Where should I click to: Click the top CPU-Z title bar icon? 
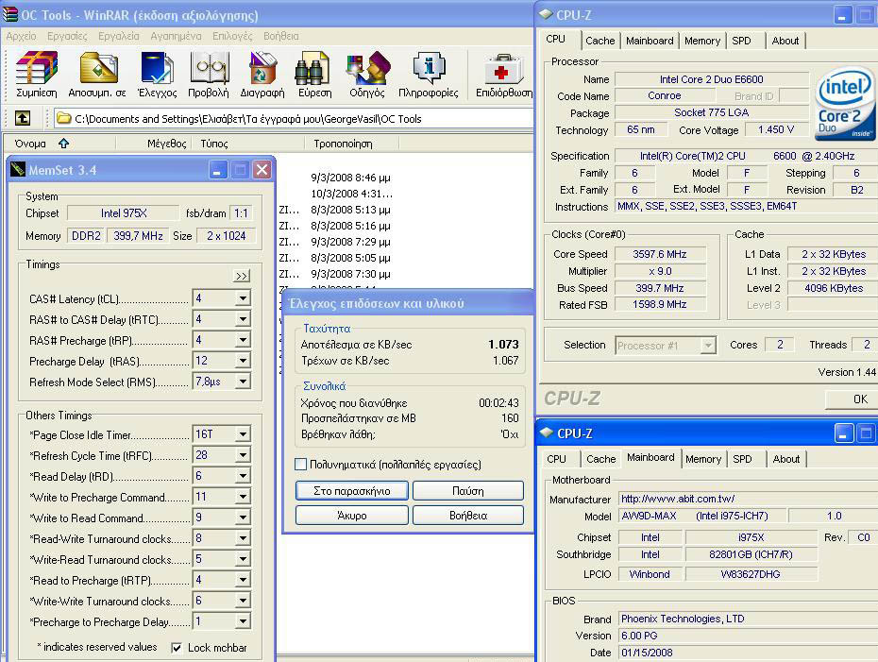[x=546, y=14]
